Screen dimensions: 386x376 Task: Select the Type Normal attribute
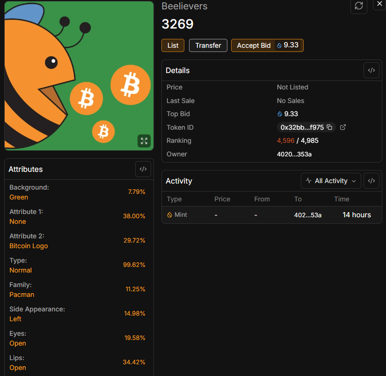pos(21,270)
